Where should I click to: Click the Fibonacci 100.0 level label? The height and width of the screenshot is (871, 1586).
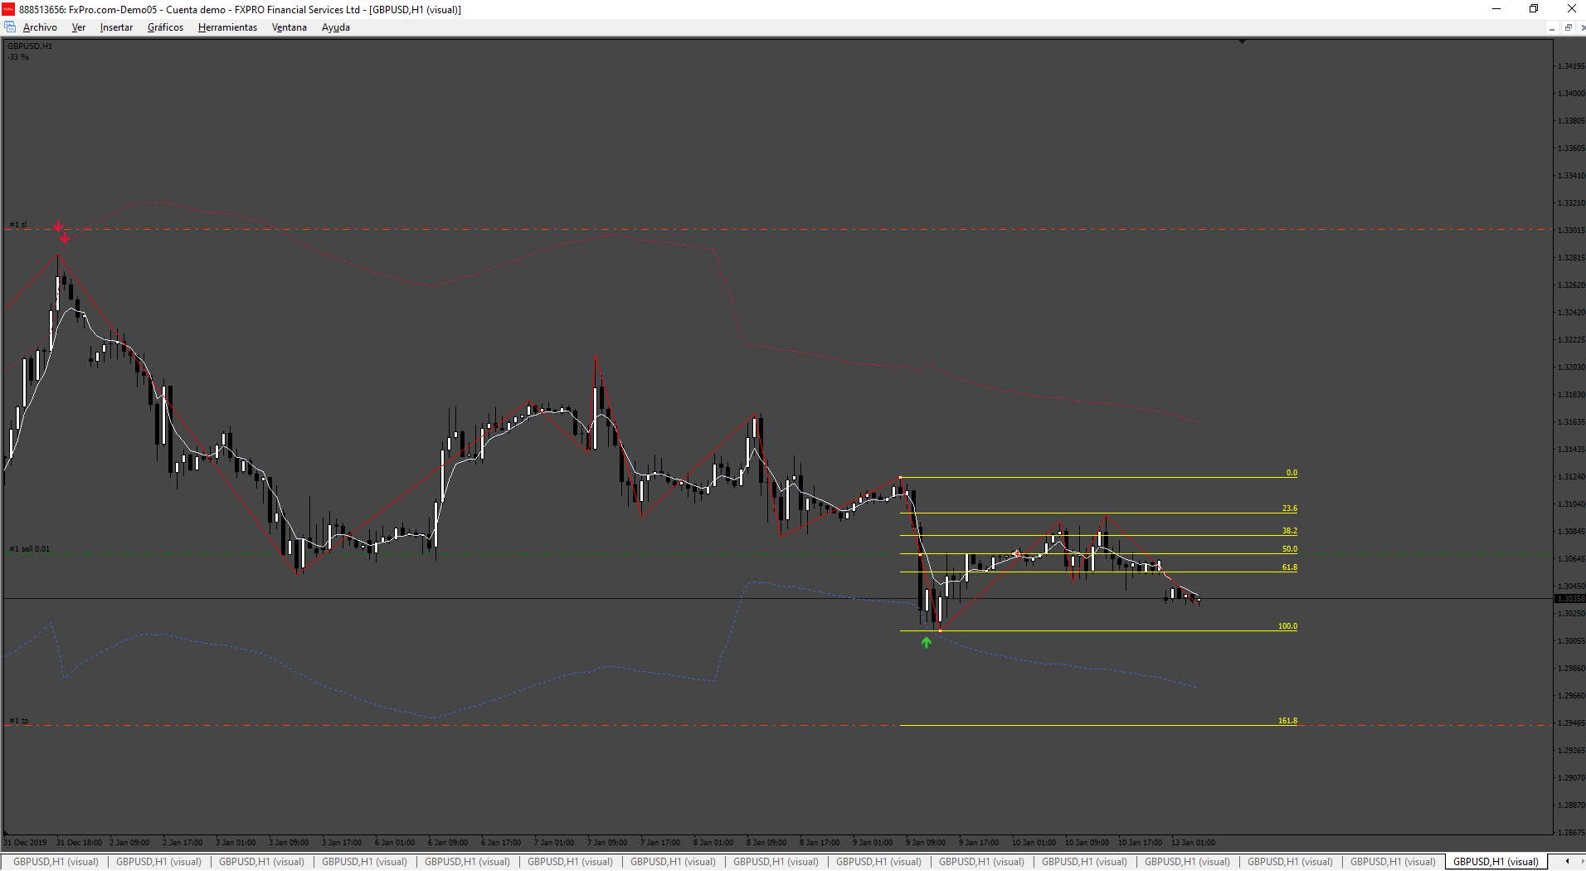click(1287, 626)
